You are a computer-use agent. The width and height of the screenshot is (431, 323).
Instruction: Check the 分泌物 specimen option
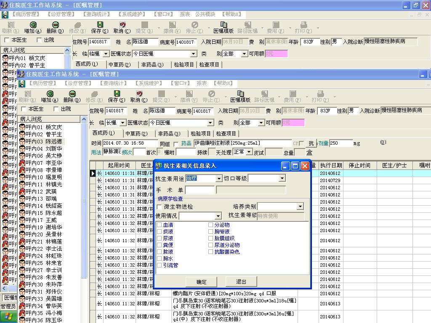[210, 225]
